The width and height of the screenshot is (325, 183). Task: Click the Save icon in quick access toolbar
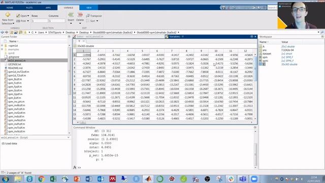(223, 8)
